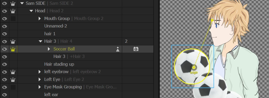
Task: Expand the left eyebrow group
Action: point(40,72)
